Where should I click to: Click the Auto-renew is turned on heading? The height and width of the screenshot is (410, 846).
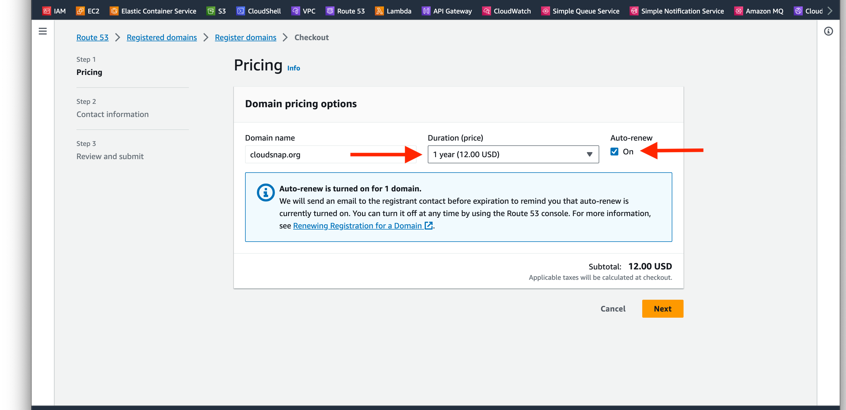[350, 189]
